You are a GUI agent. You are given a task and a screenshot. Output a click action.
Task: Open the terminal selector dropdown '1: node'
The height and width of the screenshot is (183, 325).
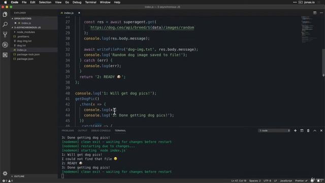point(274,131)
